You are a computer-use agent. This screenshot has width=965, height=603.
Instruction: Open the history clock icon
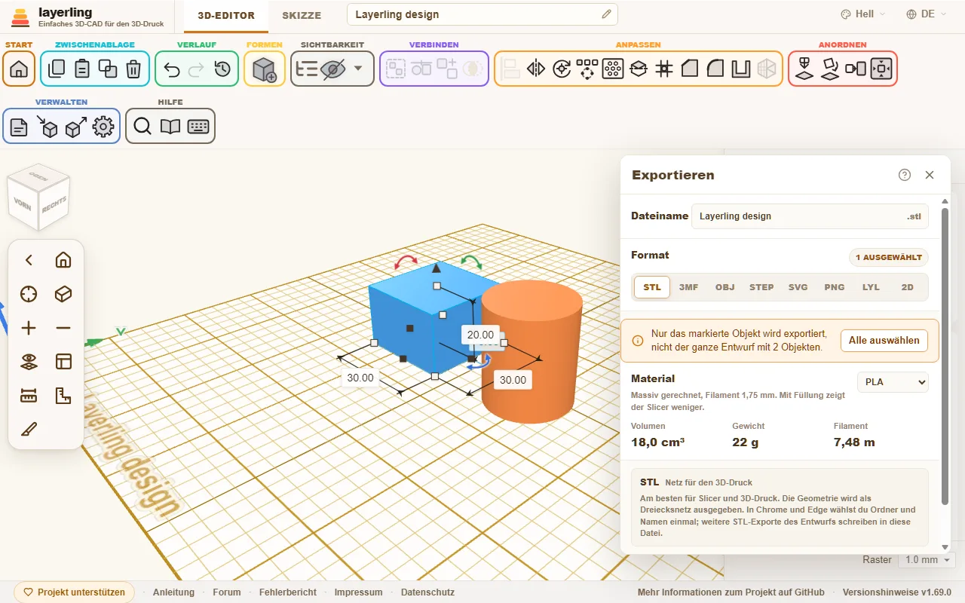pyautogui.click(x=222, y=69)
